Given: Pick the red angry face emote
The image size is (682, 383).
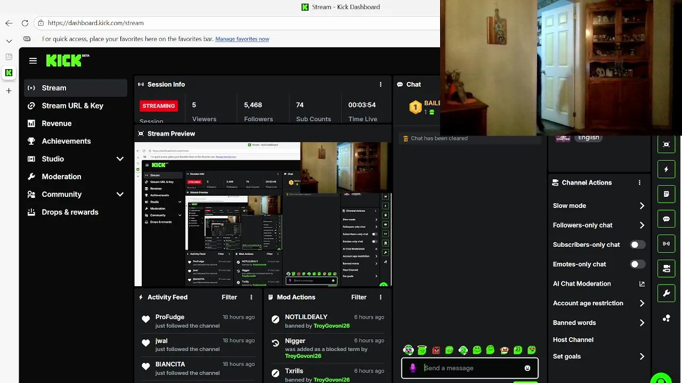Looking at the screenshot, I should tap(436, 350).
